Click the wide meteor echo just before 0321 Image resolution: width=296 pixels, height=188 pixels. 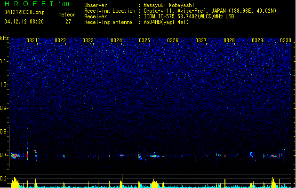pos(15,156)
